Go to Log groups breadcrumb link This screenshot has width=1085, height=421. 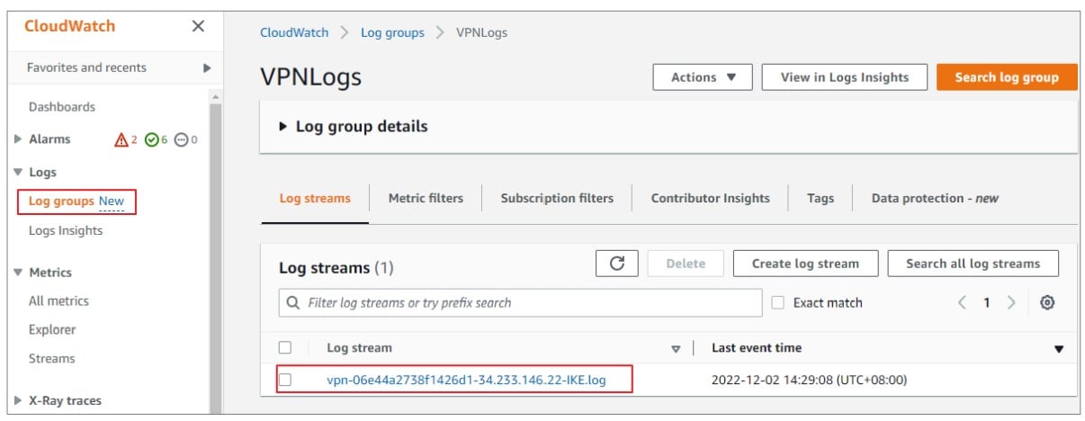392,32
